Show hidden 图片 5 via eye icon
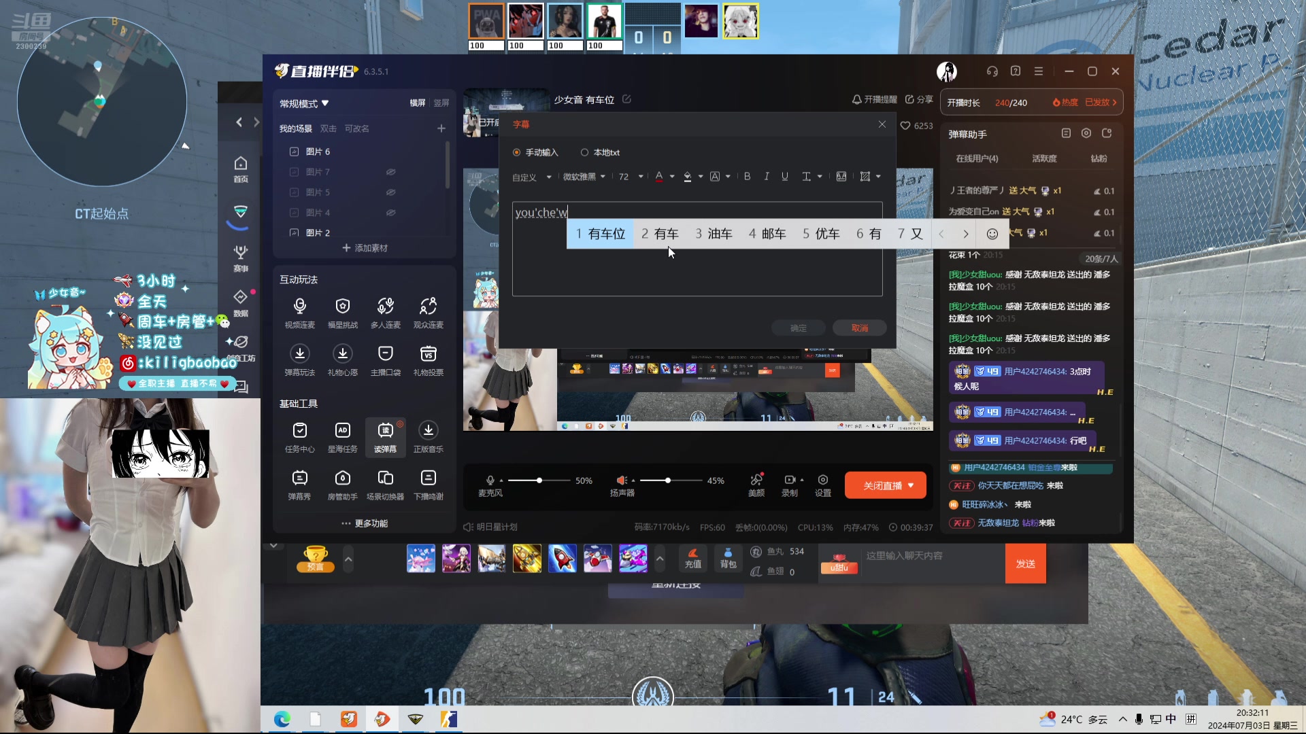1306x734 pixels. [391, 192]
